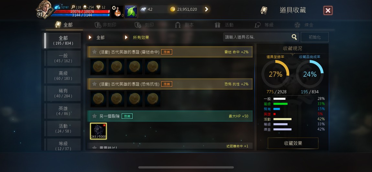Expand the currency bar arrow
Image resolution: width=372 pixels, height=172 pixels.
pyautogui.click(x=206, y=9)
